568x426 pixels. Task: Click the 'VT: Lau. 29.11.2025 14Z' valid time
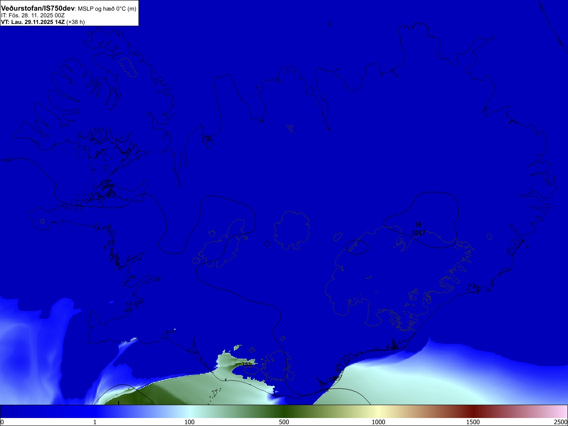click(x=33, y=22)
